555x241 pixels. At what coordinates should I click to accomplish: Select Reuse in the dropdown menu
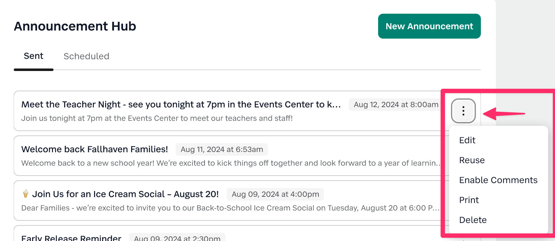pyautogui.click(x=472, y=160)
